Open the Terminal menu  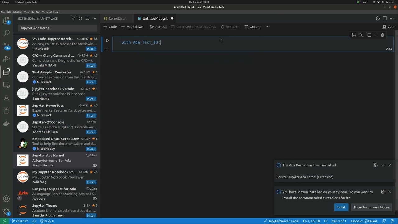coord(47,12)
